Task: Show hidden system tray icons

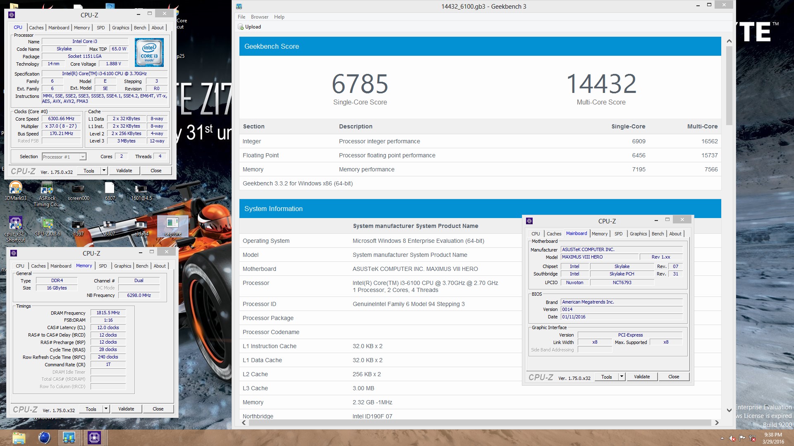Action: click(x=722, y=438)
